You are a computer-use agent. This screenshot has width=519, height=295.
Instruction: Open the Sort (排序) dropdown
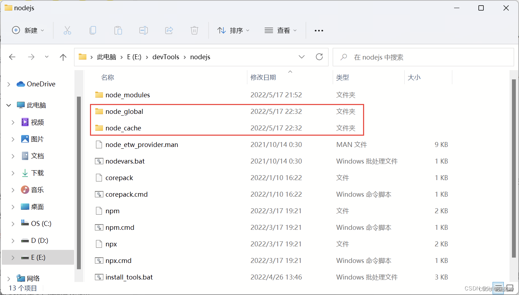pyautogui.click(x=234, y=31)
